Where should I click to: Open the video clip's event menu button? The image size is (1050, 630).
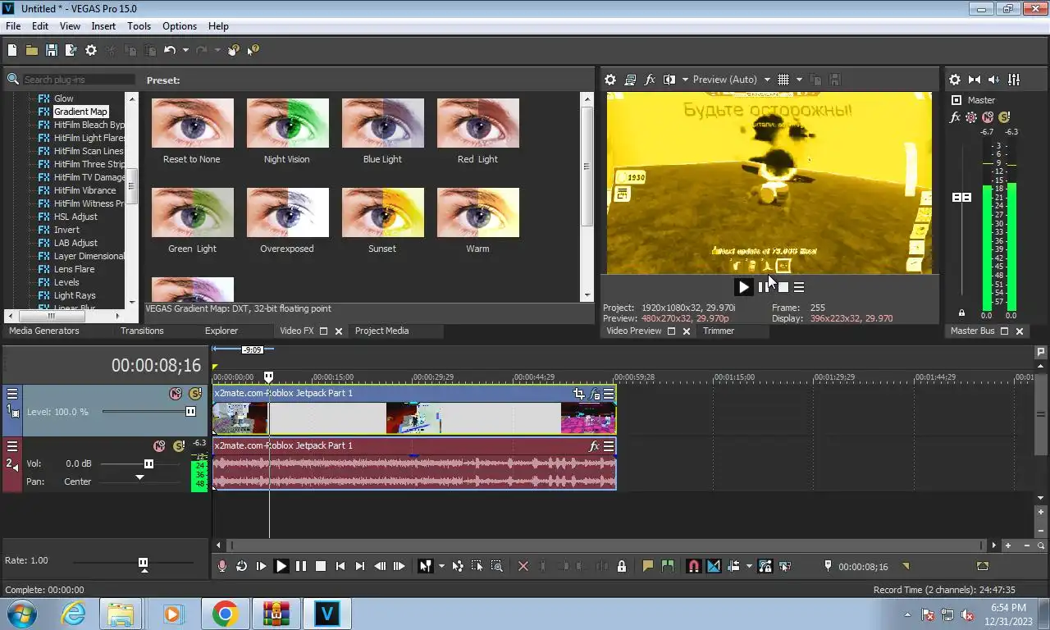pos(609,393)
